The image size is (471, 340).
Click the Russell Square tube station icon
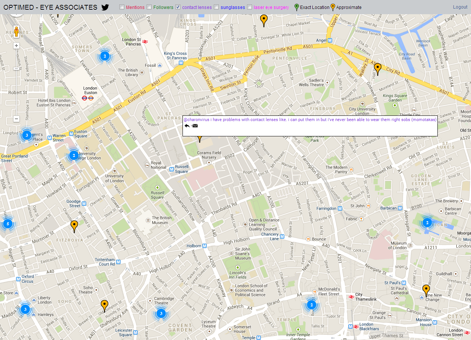pyautogui.click(x=171, y=169)
